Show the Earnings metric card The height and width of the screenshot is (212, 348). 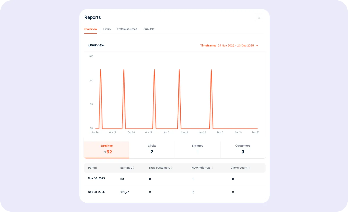pyautogui.click(x=106, y=150)
